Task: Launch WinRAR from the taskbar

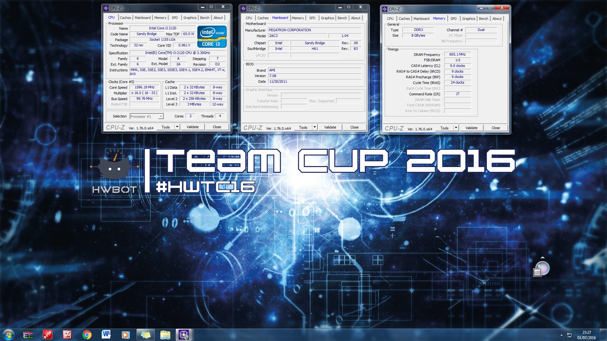Action: pyautogui.click(x=28, y=335)
